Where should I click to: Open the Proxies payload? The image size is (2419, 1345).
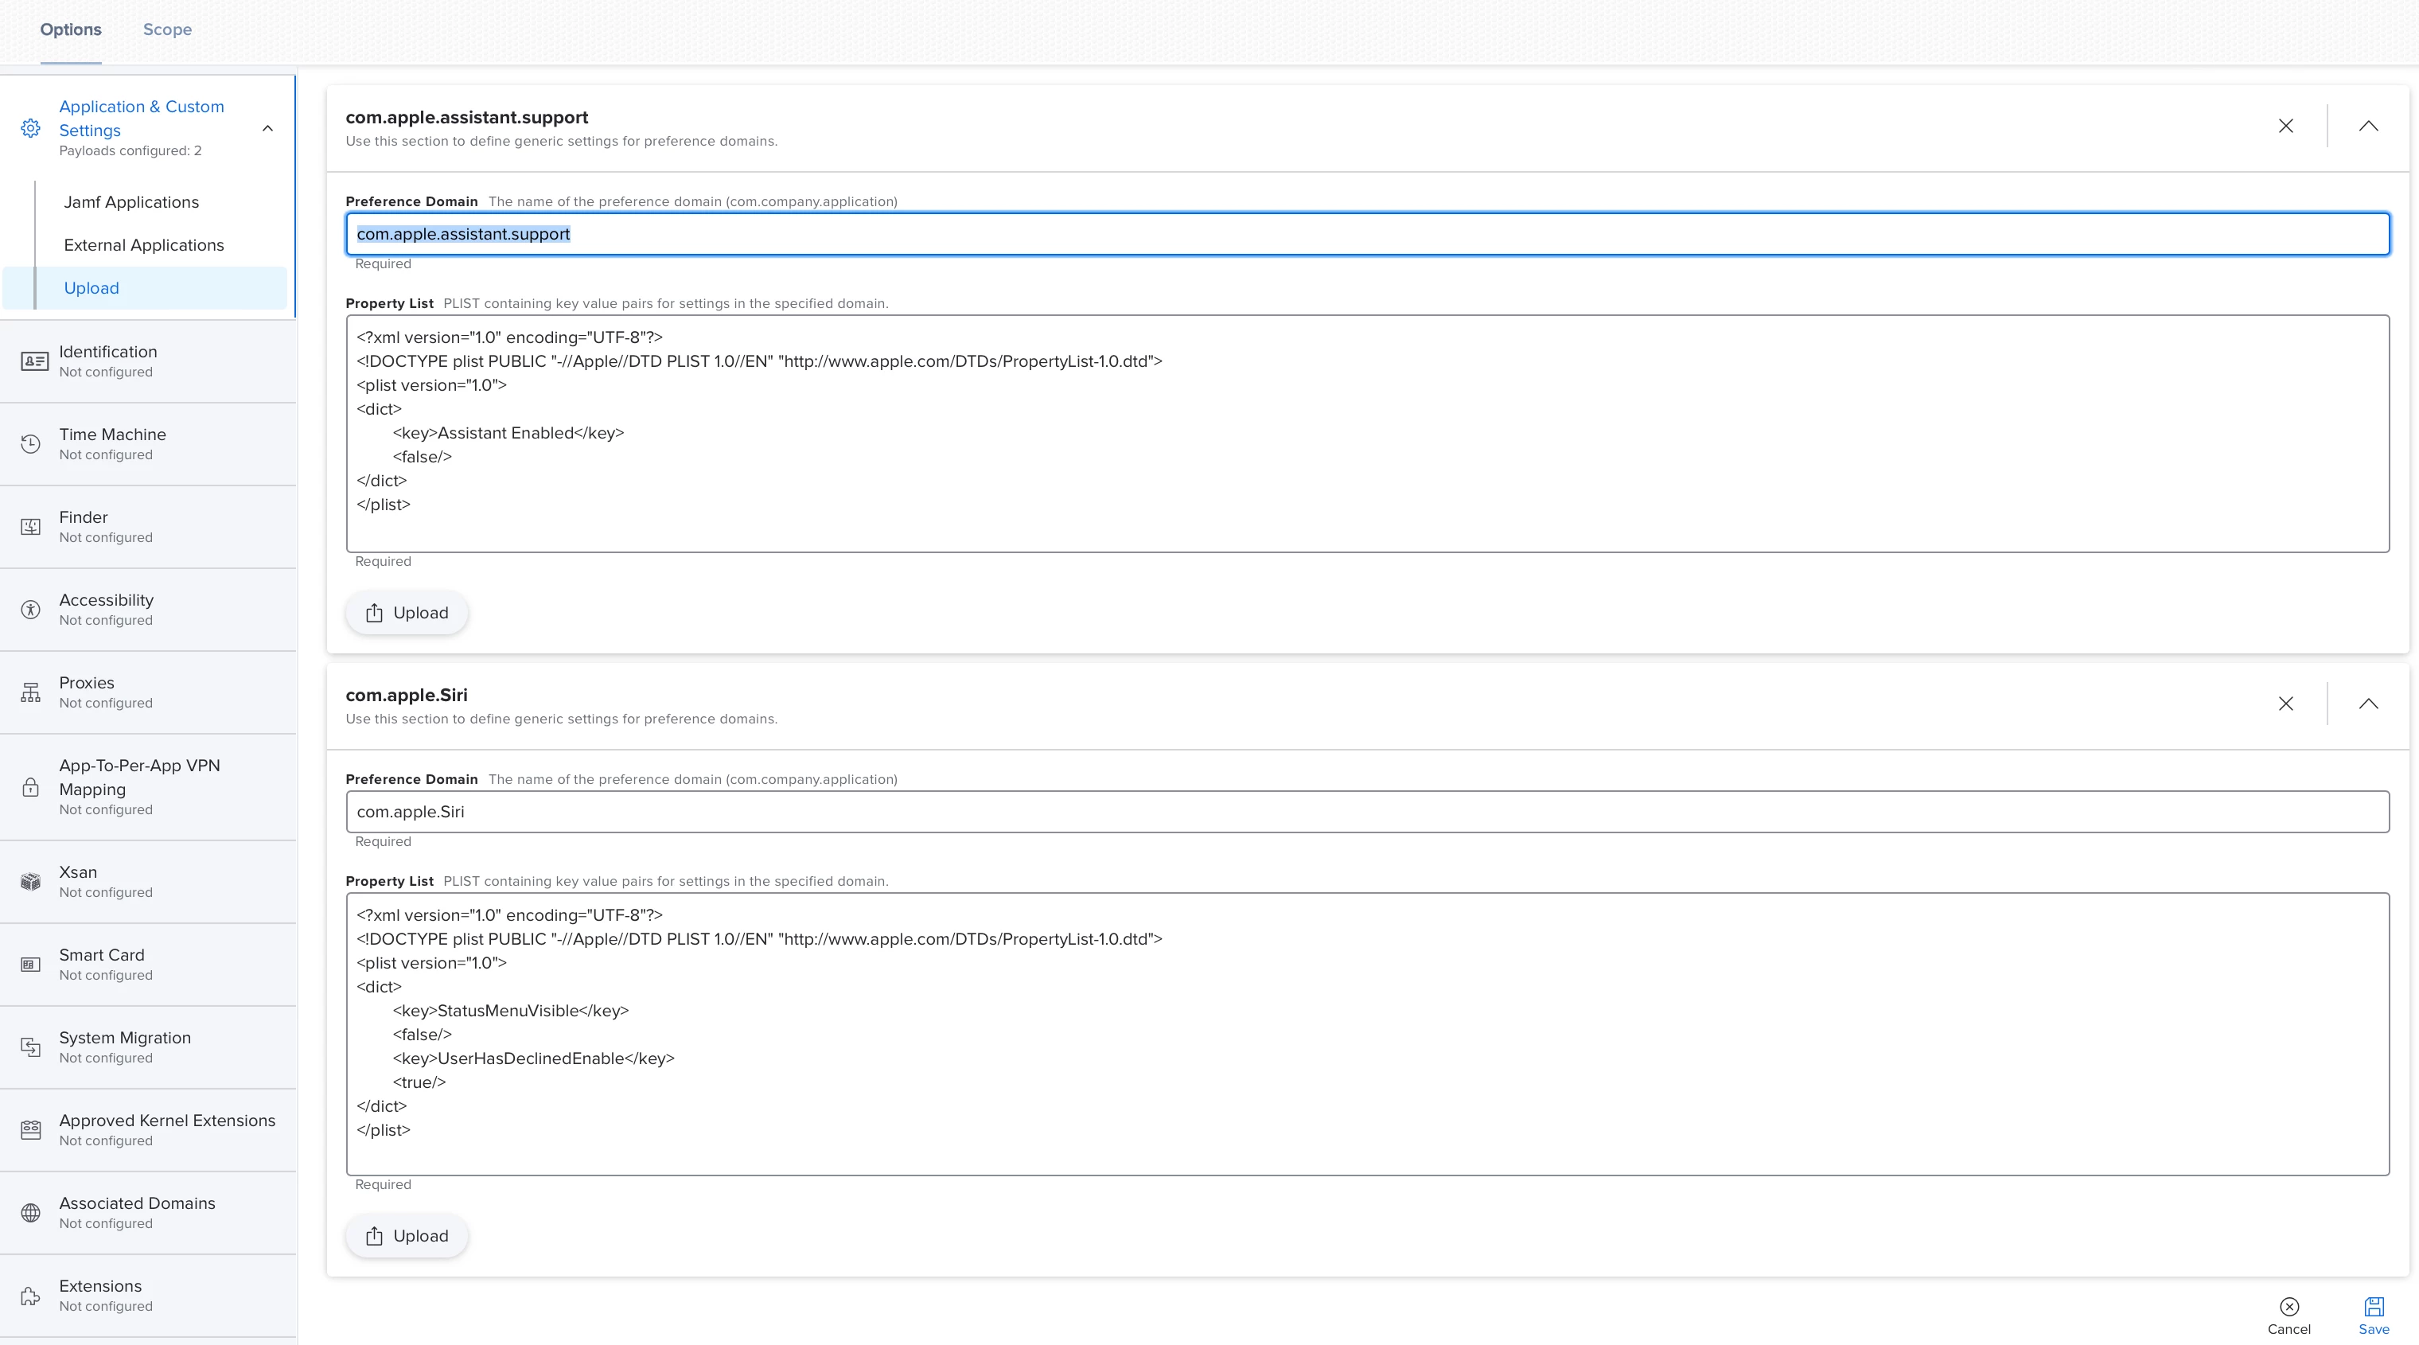(148, 692)
